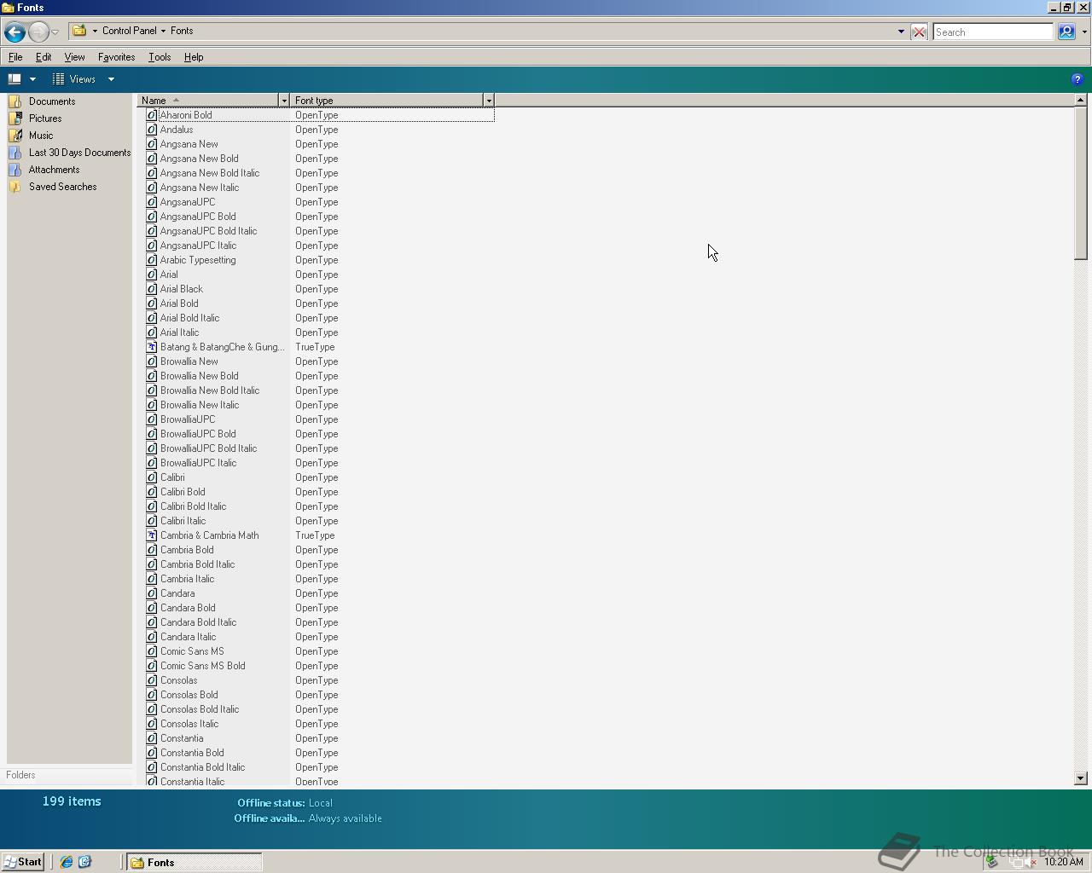Screen dimensions: 1092x873
Task: Open Last 30 Days Documents search
Action: coord(80,153)
